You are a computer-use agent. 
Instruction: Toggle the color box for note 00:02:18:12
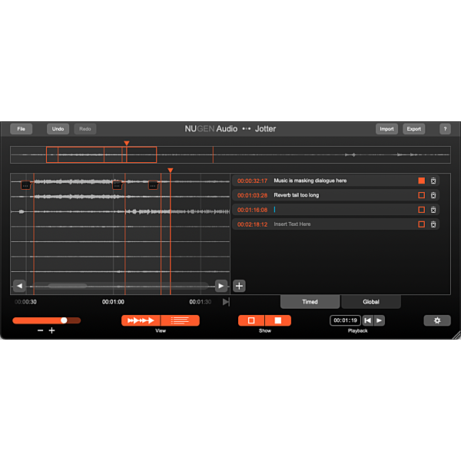[421, 224]
